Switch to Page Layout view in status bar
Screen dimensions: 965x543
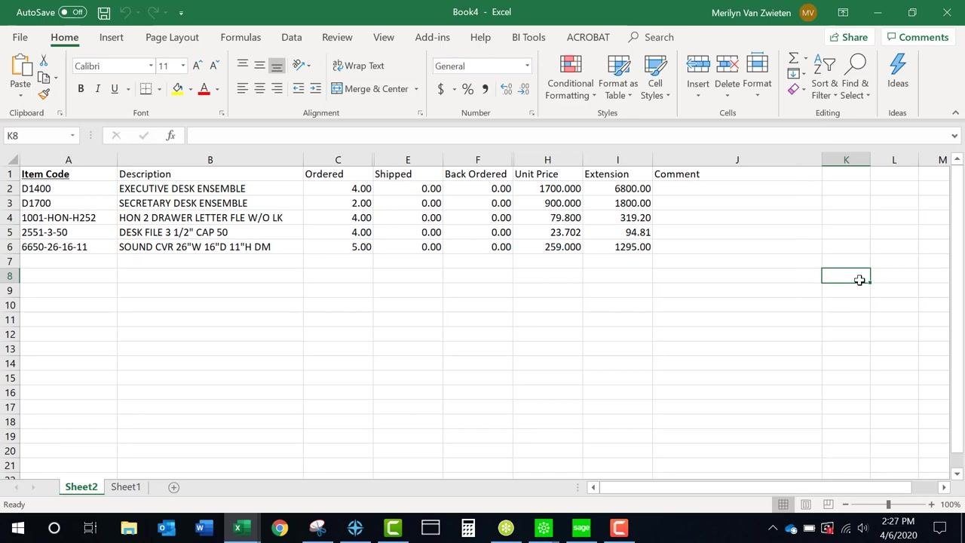pos(805,505)
